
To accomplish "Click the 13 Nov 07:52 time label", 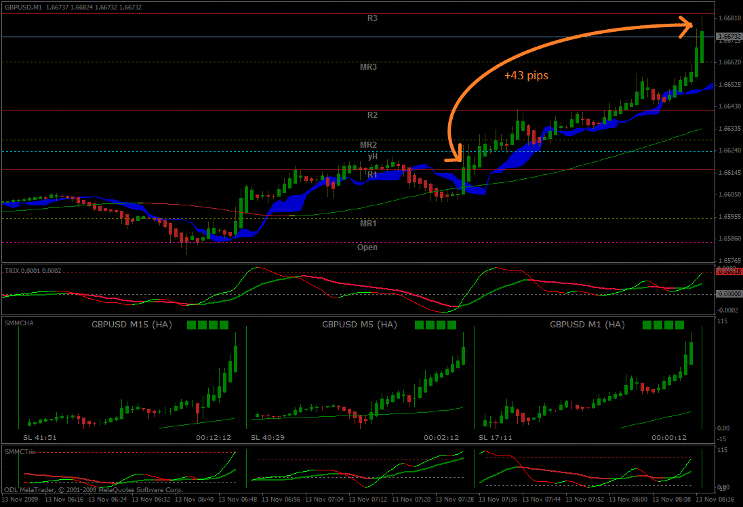I will click(585, 499).
